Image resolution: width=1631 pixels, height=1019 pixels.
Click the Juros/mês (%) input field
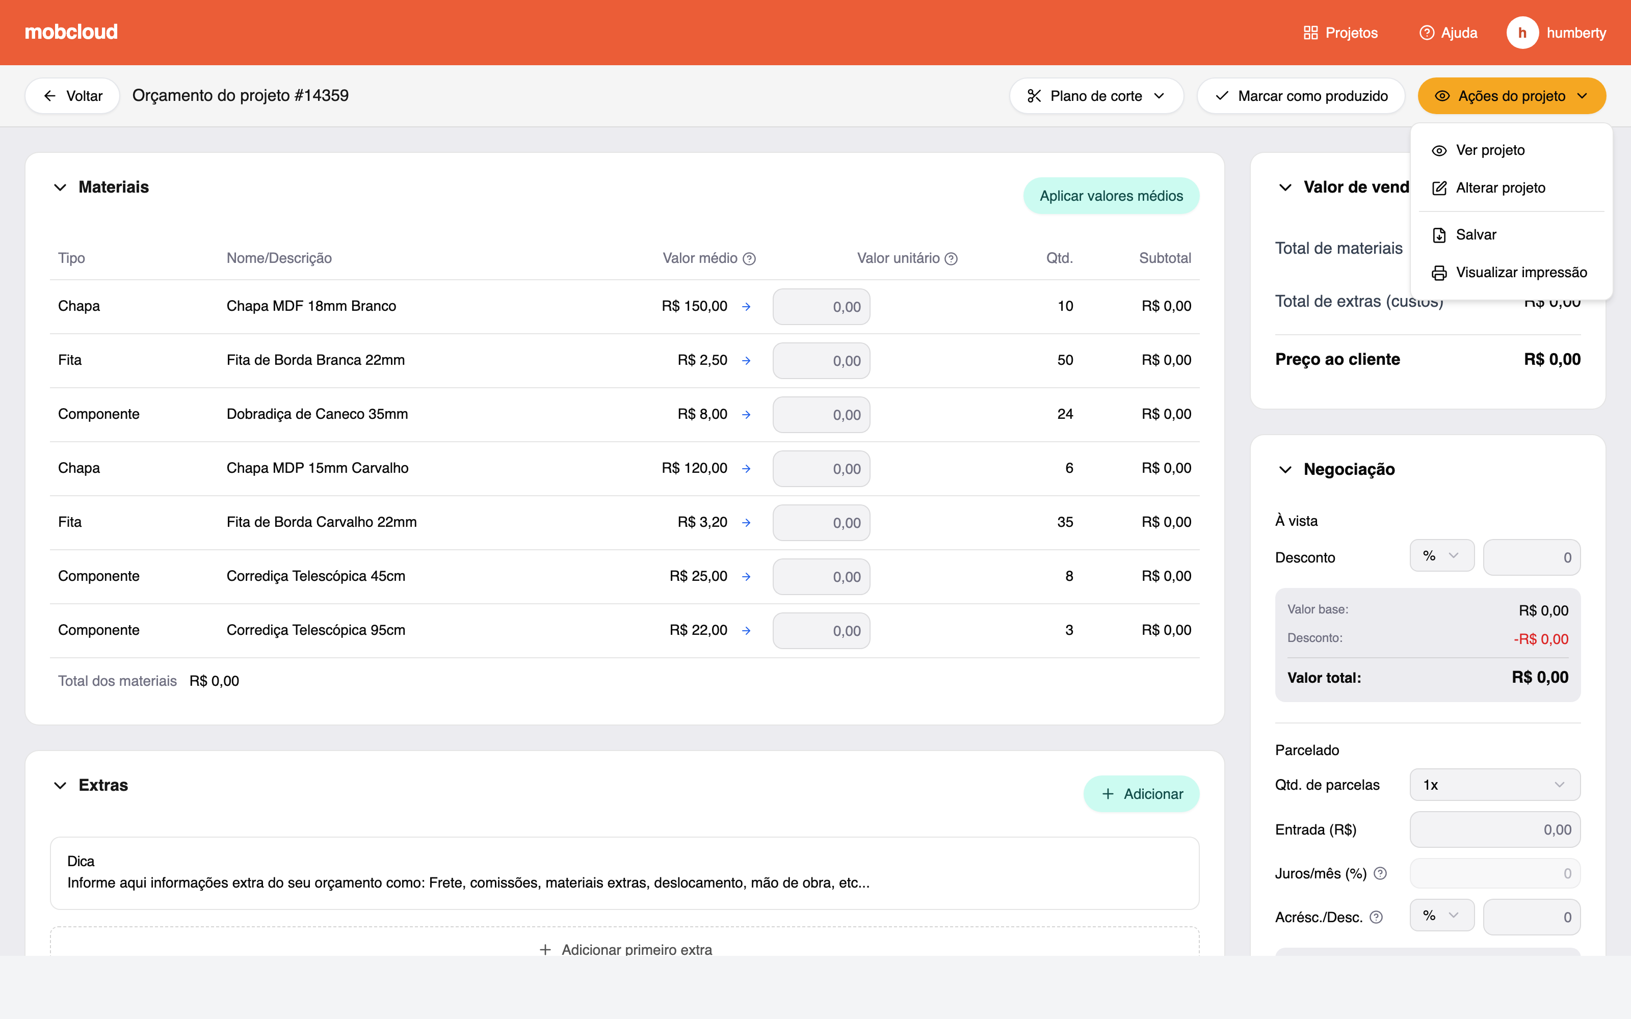(1494, 873)
